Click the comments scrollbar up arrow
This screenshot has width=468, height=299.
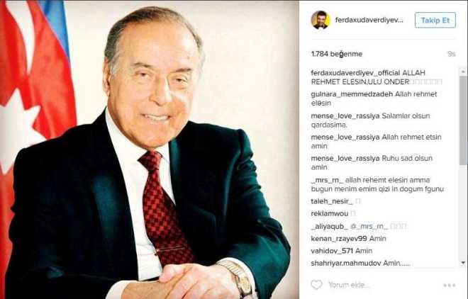(463, 72)
